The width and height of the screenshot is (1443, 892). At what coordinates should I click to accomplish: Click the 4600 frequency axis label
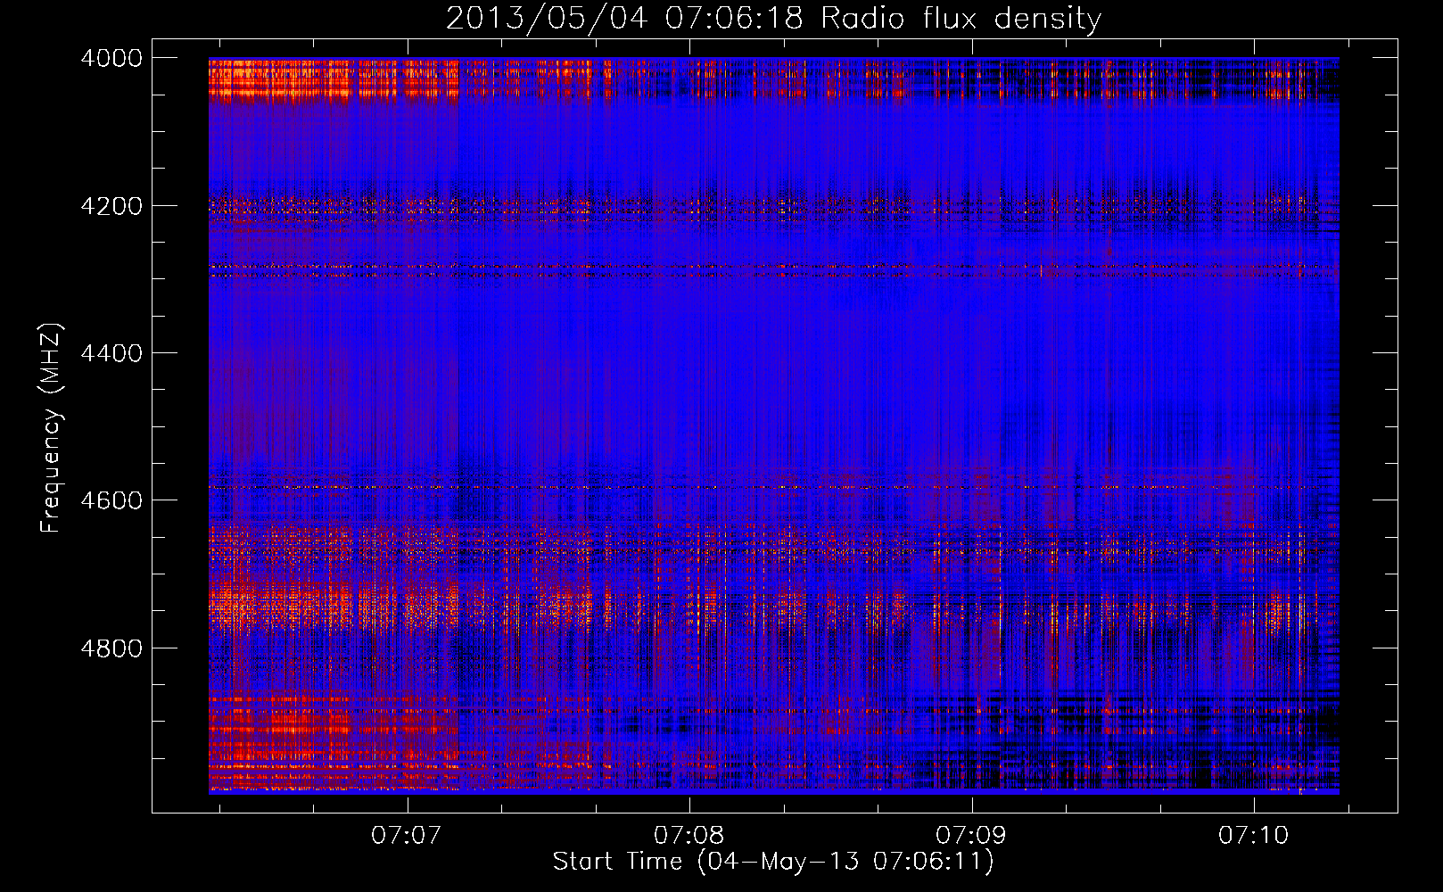(111, 500)
